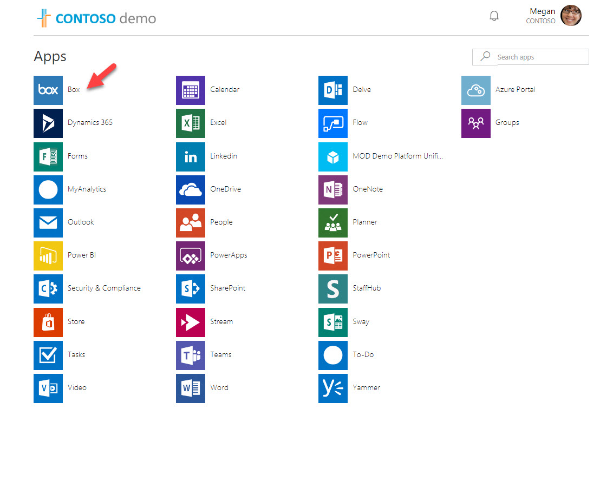Open the Calendar app icon
613x481 pixels.
click(x=191, y=90)
